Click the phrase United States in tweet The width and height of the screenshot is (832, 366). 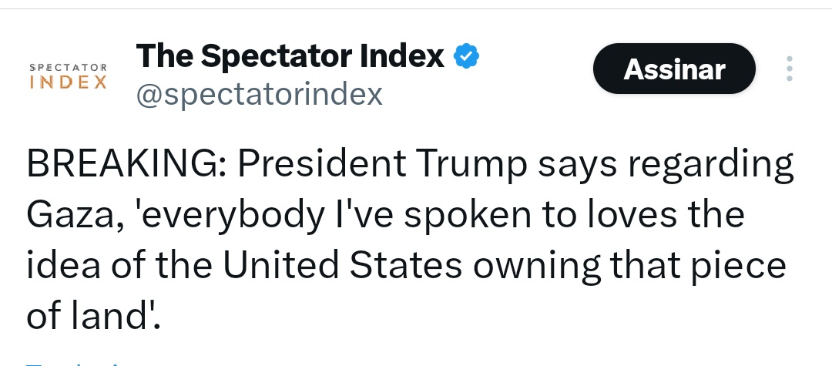(342, 265)
